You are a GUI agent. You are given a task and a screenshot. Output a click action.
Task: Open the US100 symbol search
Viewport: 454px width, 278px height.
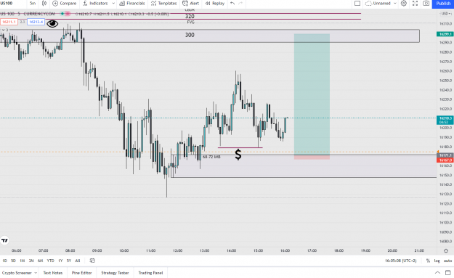tap(7, 4)
